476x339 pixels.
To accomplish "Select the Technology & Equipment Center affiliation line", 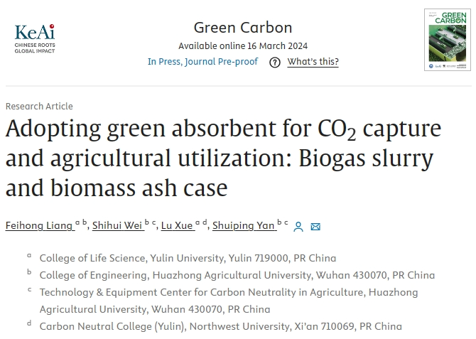I will click(229, 301).
